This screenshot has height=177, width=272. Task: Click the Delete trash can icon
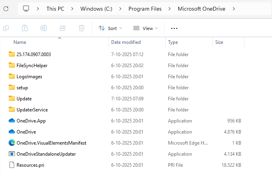pyautogui.click(x=82, y=28)
